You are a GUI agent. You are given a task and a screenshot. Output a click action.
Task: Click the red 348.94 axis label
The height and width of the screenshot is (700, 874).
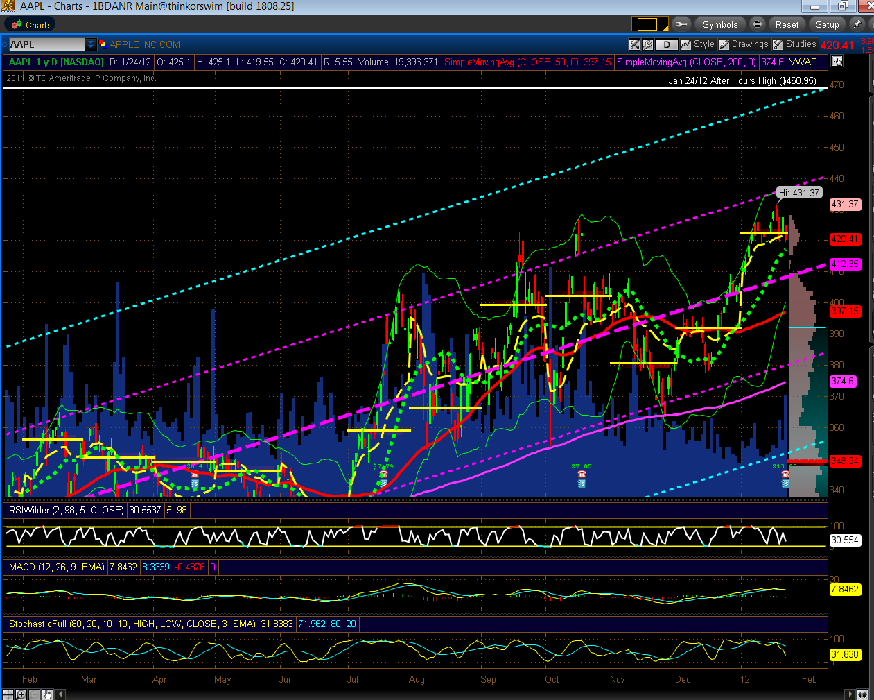point(845,461)
